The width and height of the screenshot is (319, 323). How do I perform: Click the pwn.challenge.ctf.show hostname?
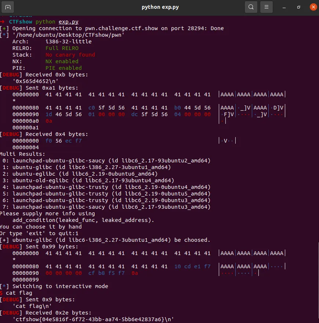(122, 28)
